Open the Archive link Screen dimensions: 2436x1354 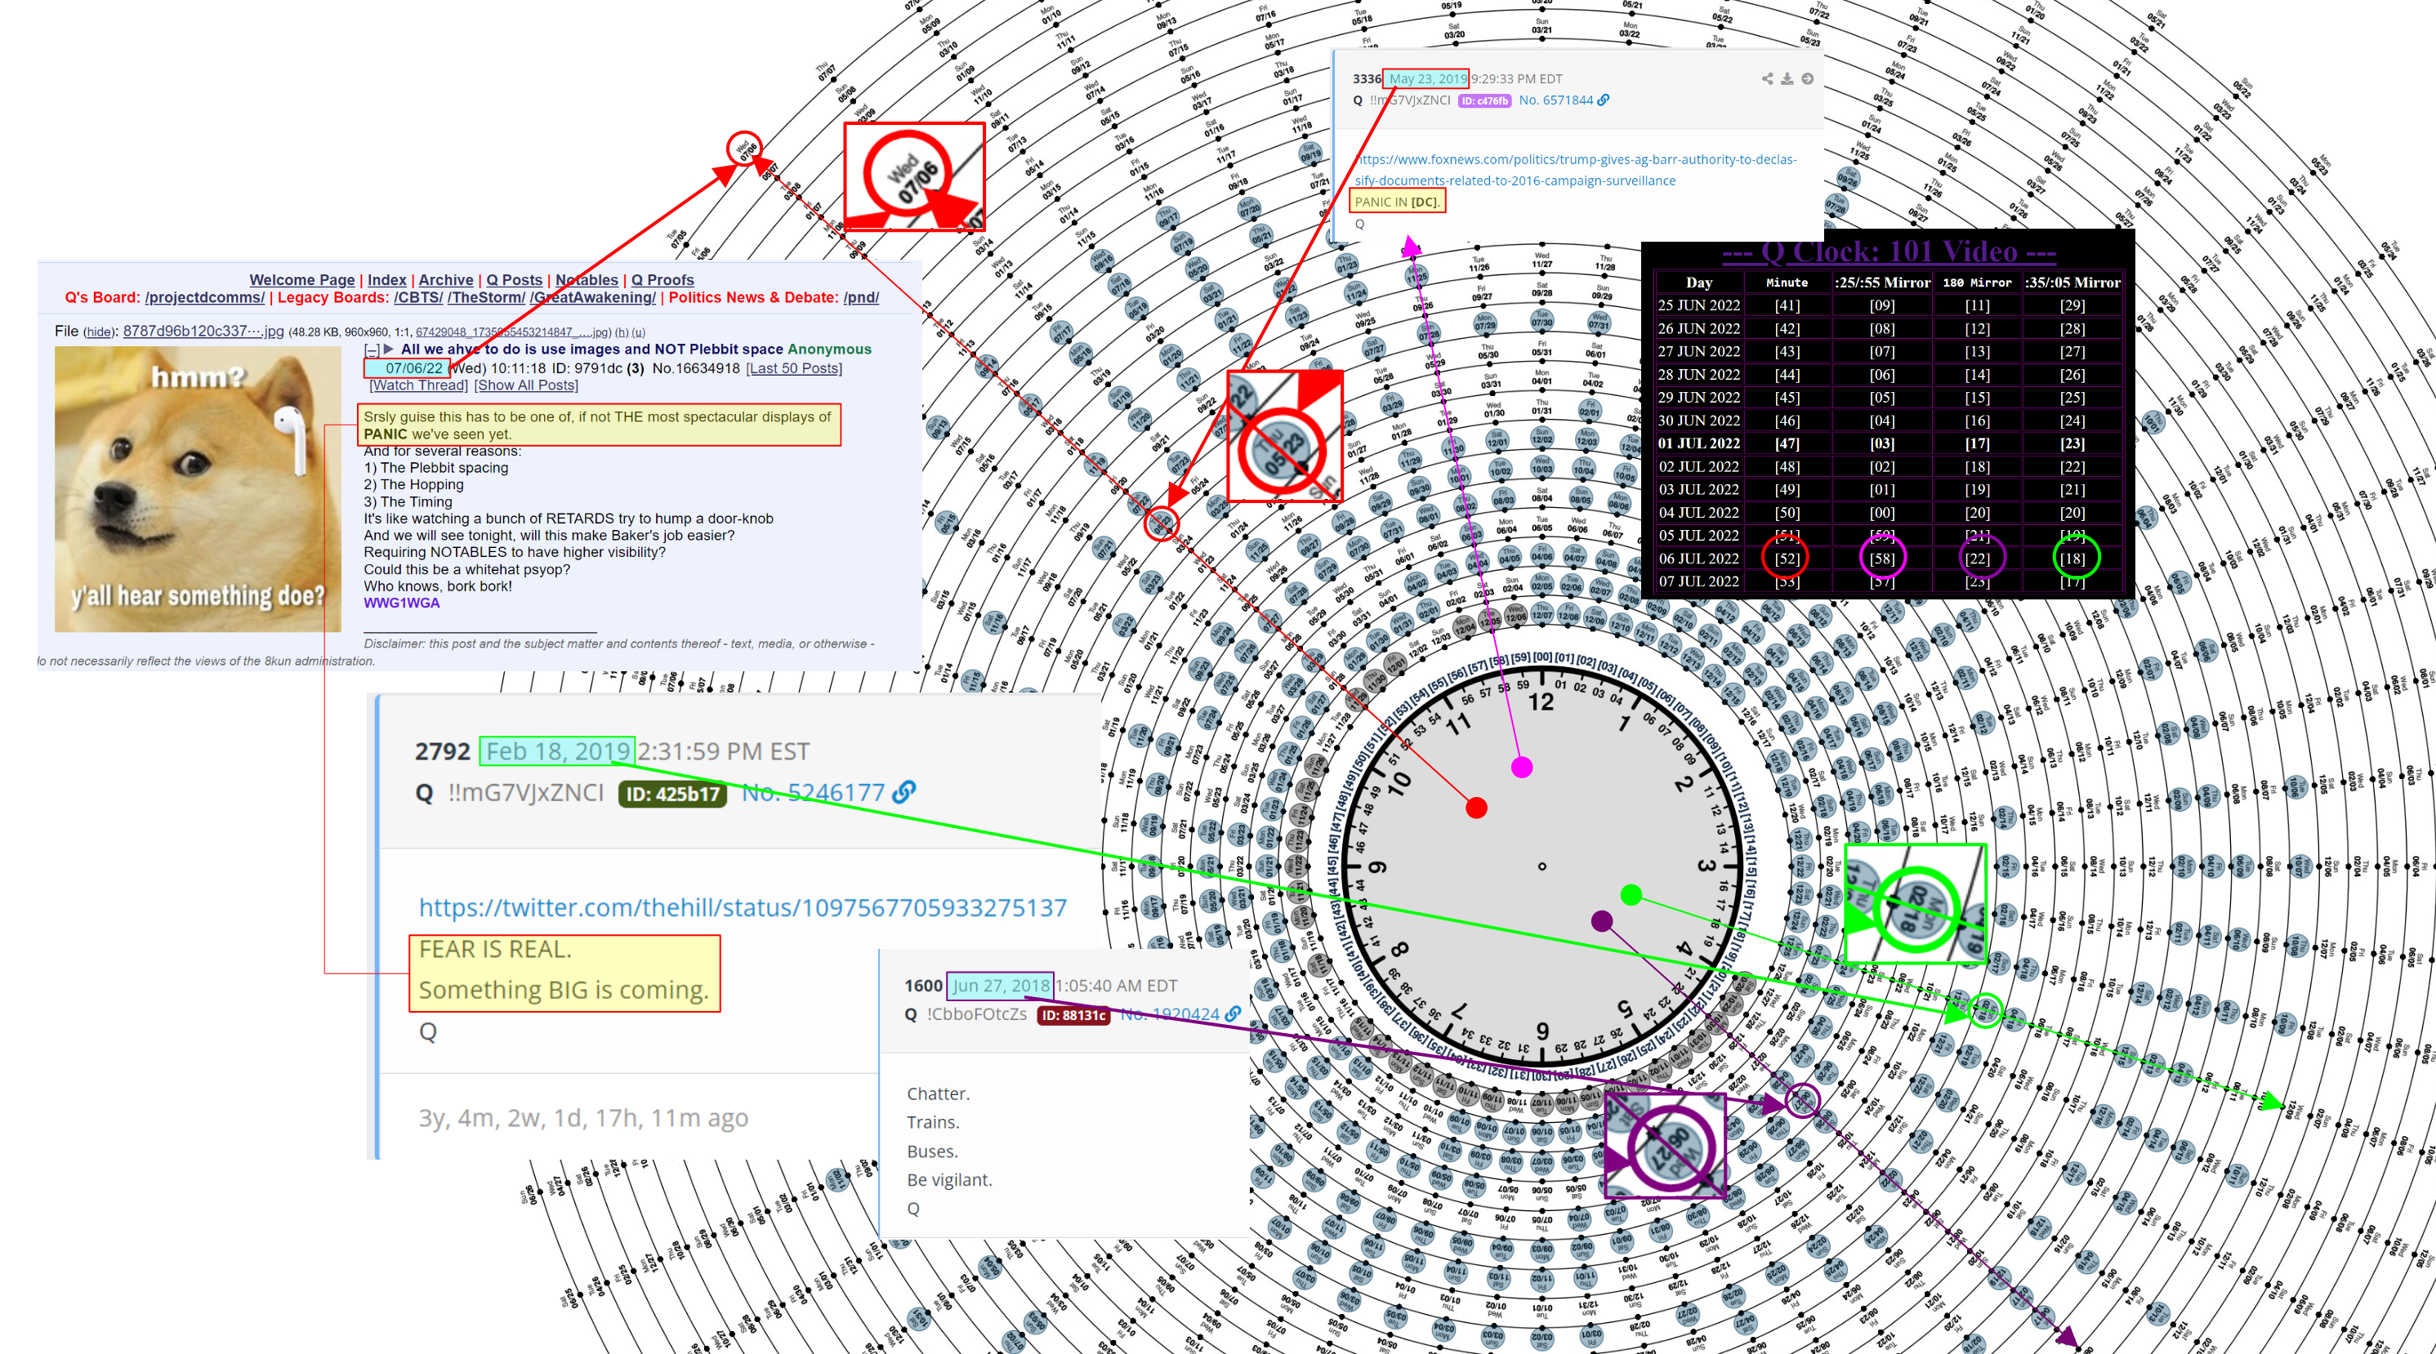pos(446,280)
